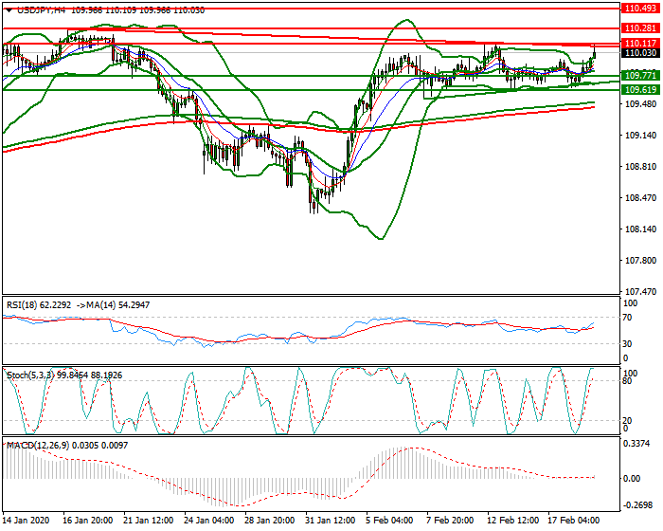Click the 14 Jan 2020 date label
The image size is (663, 531).
(27, 521)
